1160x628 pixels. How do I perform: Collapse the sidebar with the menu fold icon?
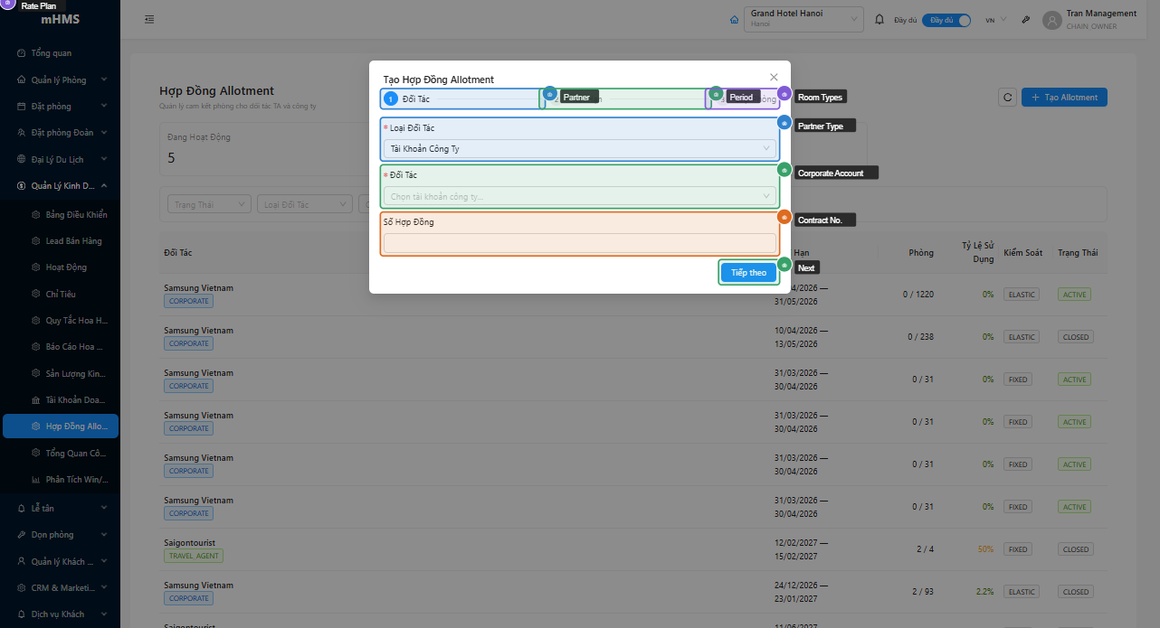[x=148, y=19]
